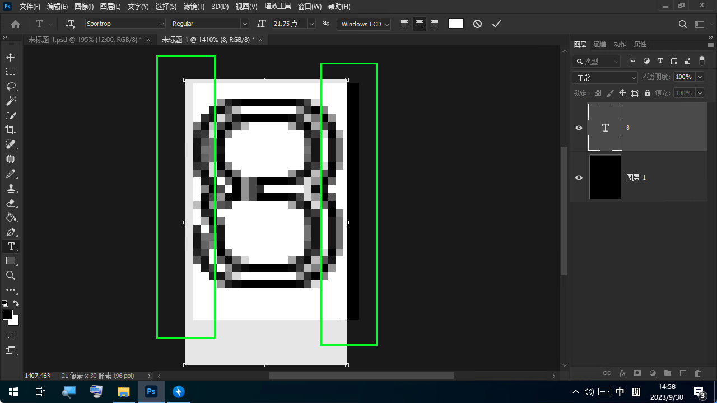Commit the text edit with checkmark
The width and height of the screenshot is (717, 403).
pos(496,24)
